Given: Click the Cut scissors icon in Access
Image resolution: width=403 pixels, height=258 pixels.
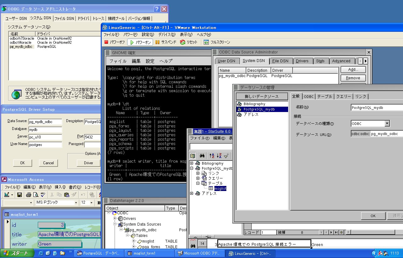Looking at the screenshot, I should point(52,195).
